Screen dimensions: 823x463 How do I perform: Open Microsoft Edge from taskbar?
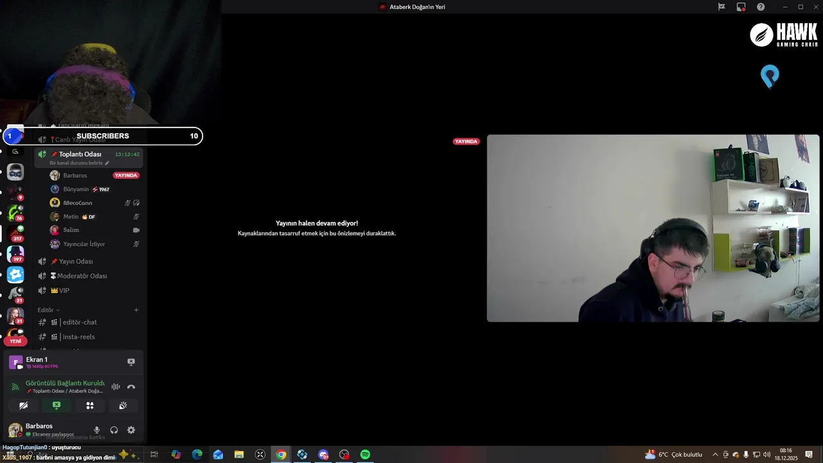coord(197,455)
